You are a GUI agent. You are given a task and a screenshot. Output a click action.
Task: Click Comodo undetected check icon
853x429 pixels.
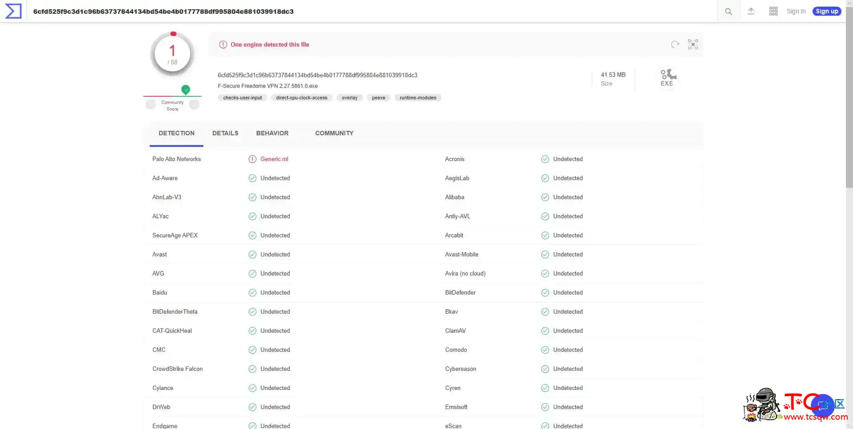tap(545, 350)
